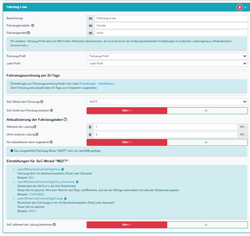This screenshot has width=250, height=236.
Task: Set Nur aktualisieren wenn angesteckt to Ja
Action: tap(207, 142)
